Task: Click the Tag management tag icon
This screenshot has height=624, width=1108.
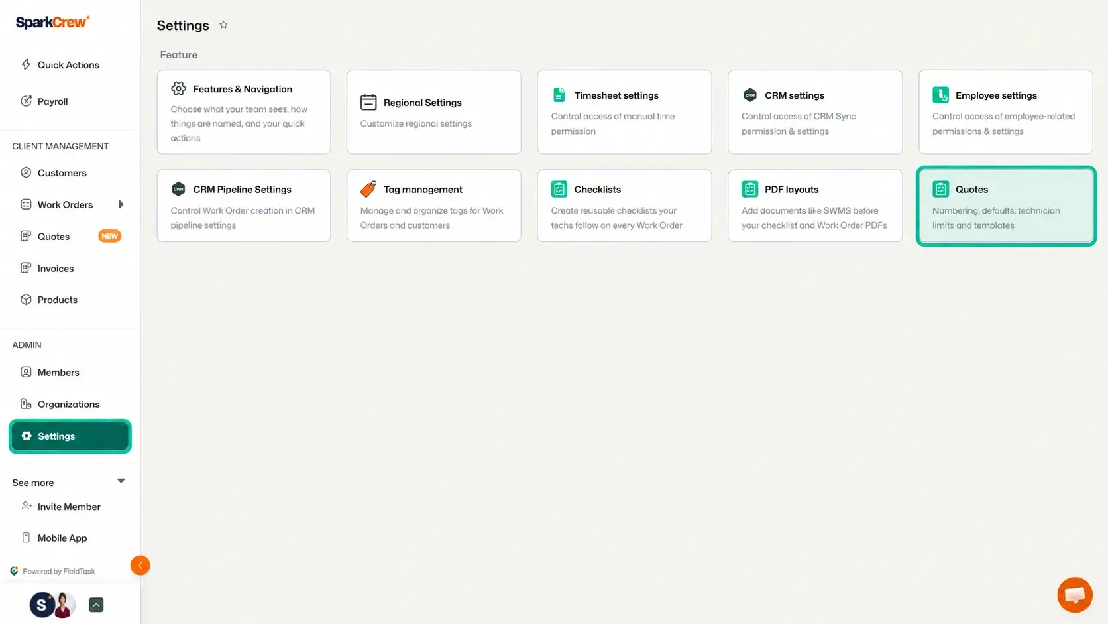Action: 368,189
